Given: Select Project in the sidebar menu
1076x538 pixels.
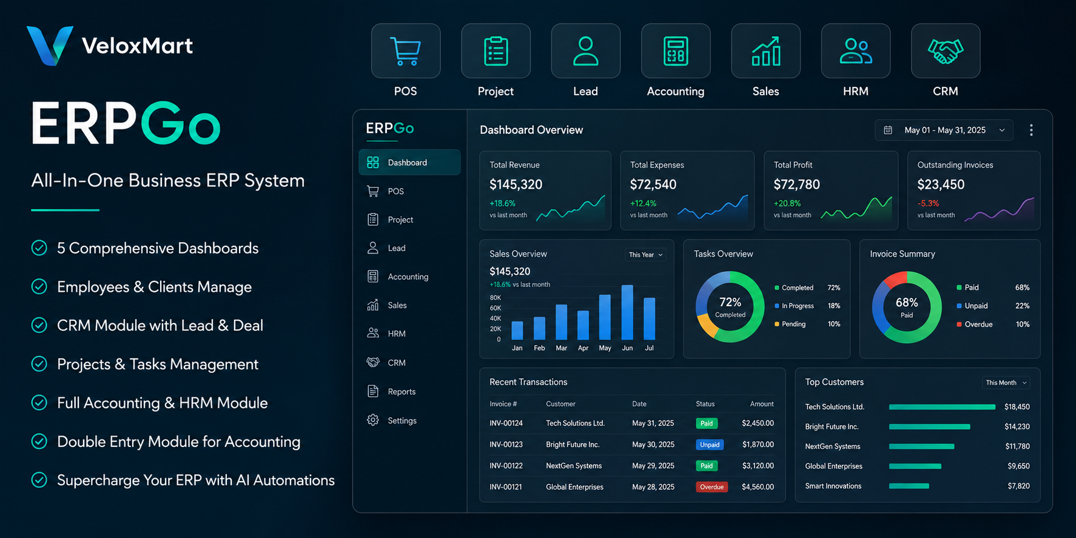Looking at the screenshot, I should (x=409, y=220).
